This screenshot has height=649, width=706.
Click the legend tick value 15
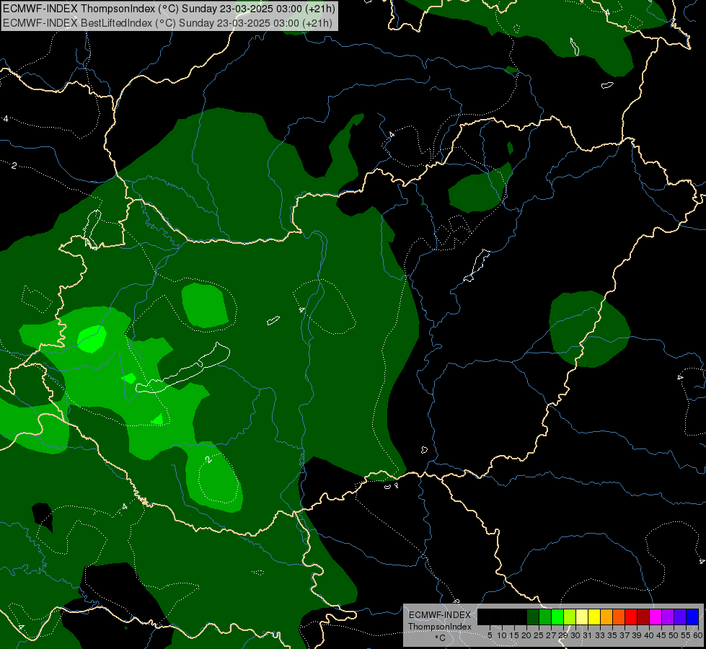coord(514,635)
